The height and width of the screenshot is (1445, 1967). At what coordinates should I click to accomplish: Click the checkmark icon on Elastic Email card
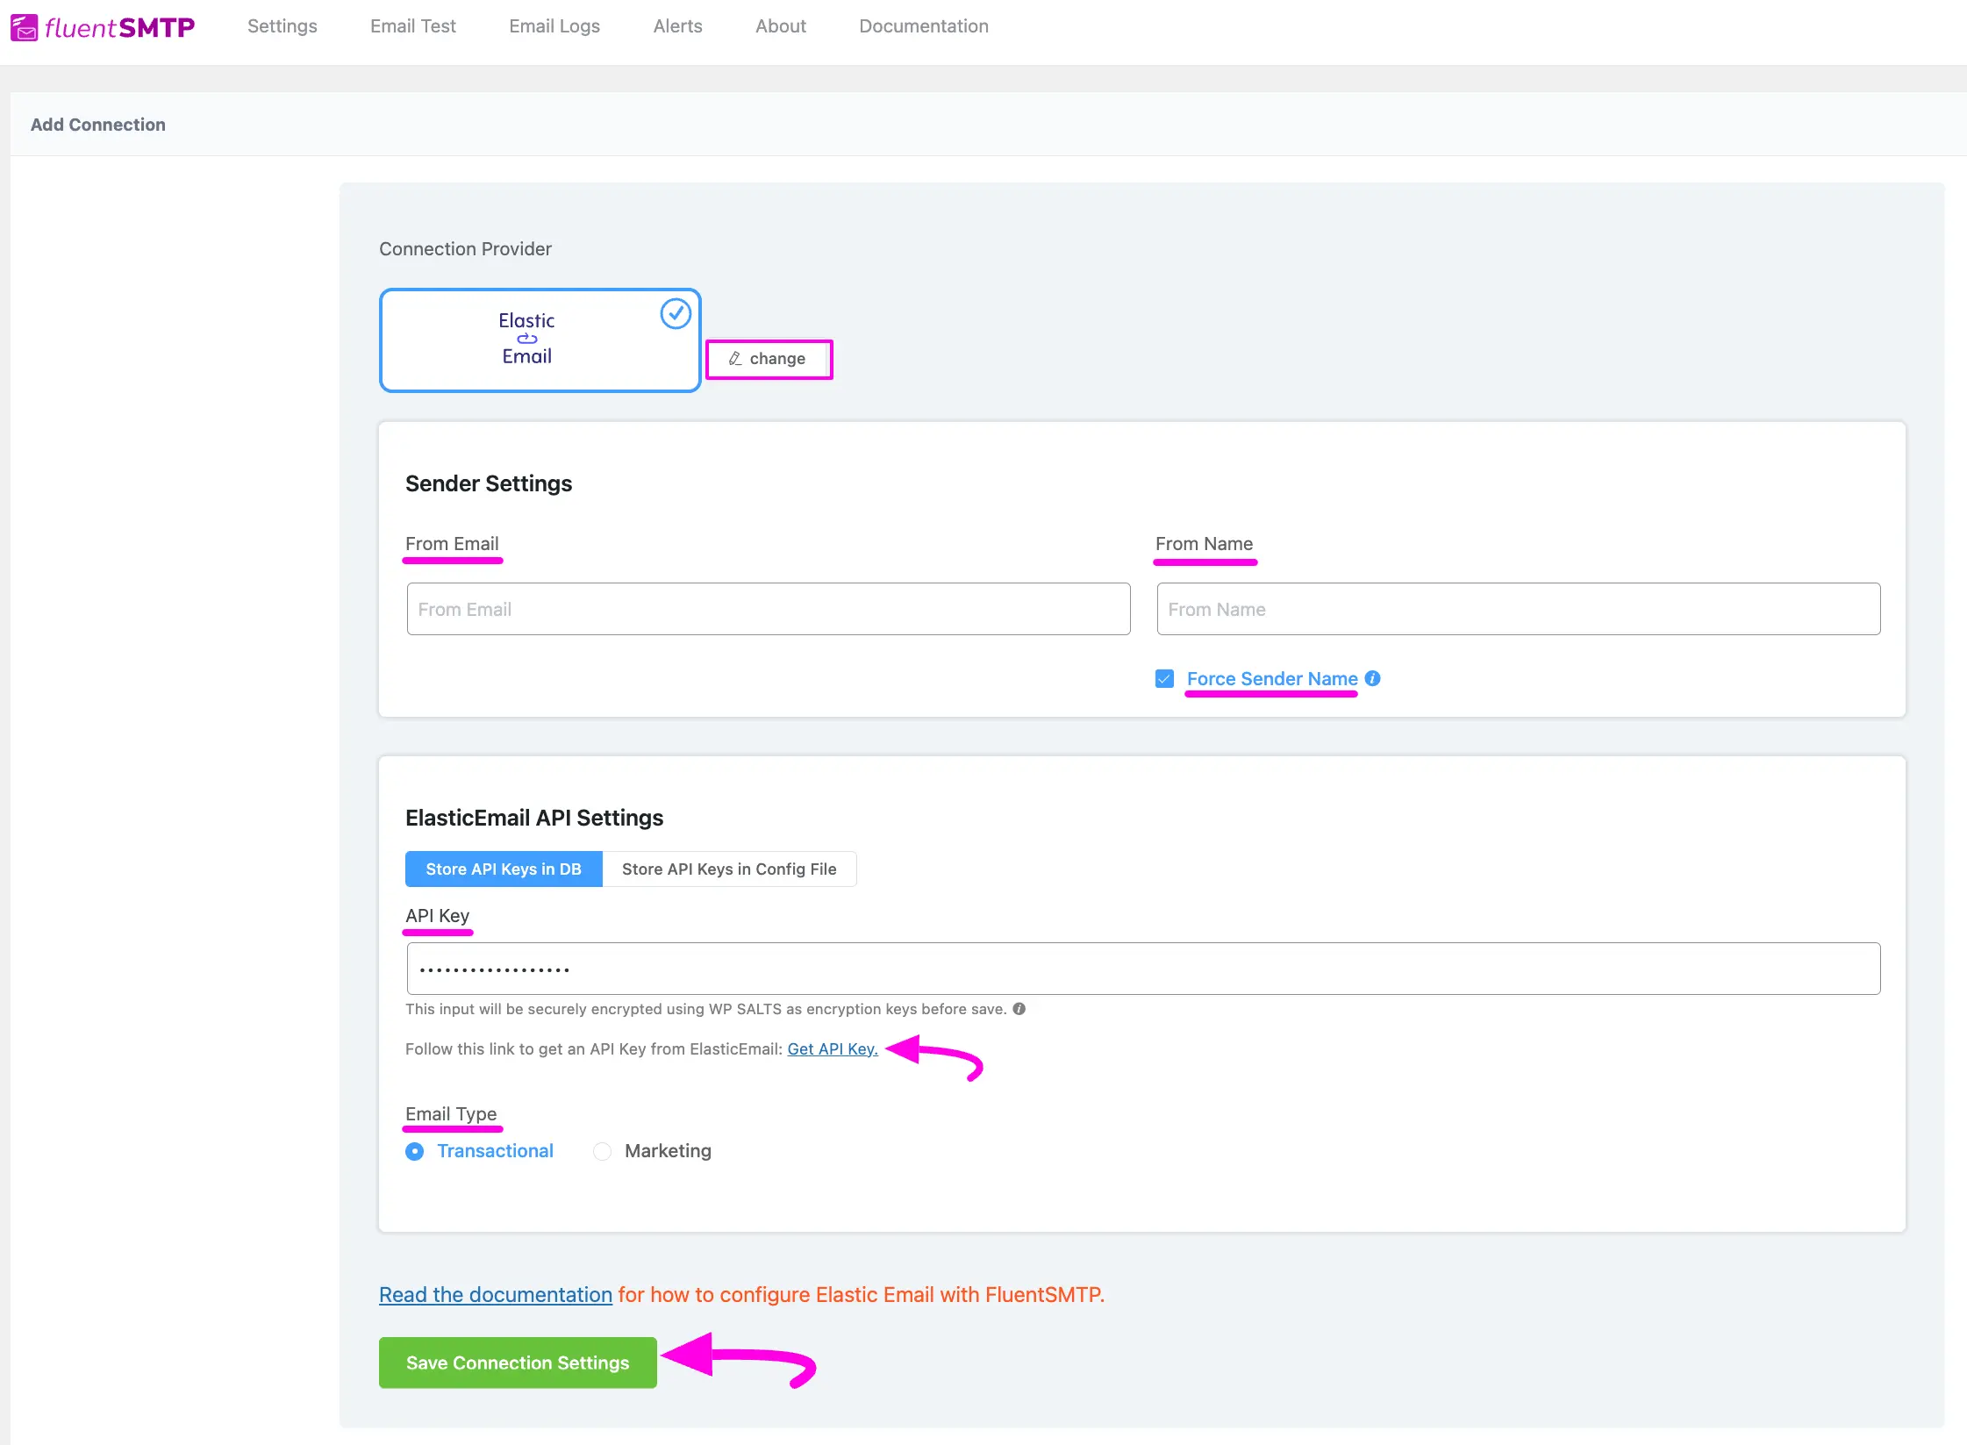[676, 313]
